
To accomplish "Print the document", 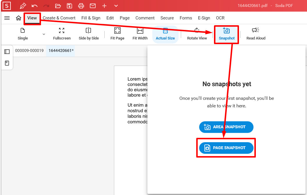I will coord(81,6).
